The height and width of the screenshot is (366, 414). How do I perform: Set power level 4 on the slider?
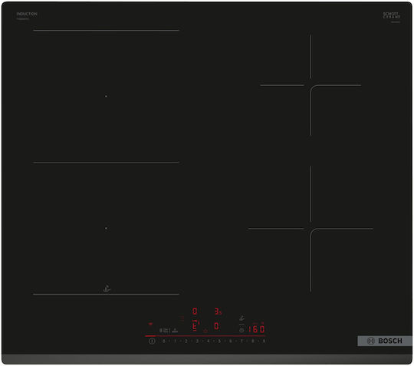click(x=209, y=341)
